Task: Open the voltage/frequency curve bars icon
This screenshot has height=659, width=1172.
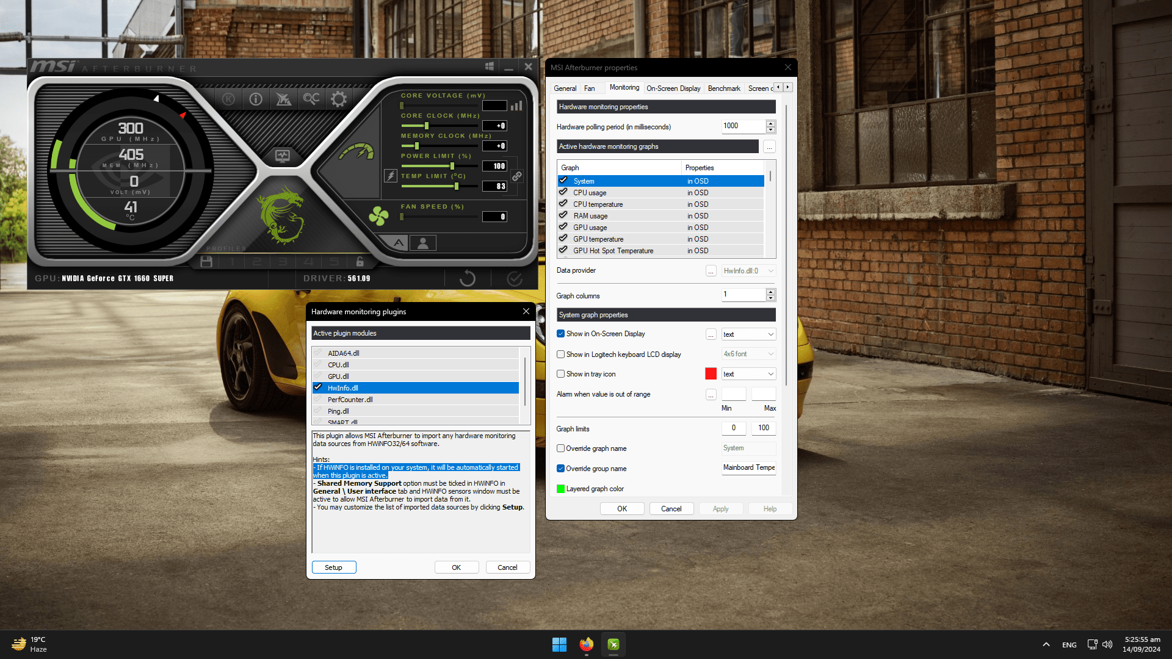Action: pos(516,106)
